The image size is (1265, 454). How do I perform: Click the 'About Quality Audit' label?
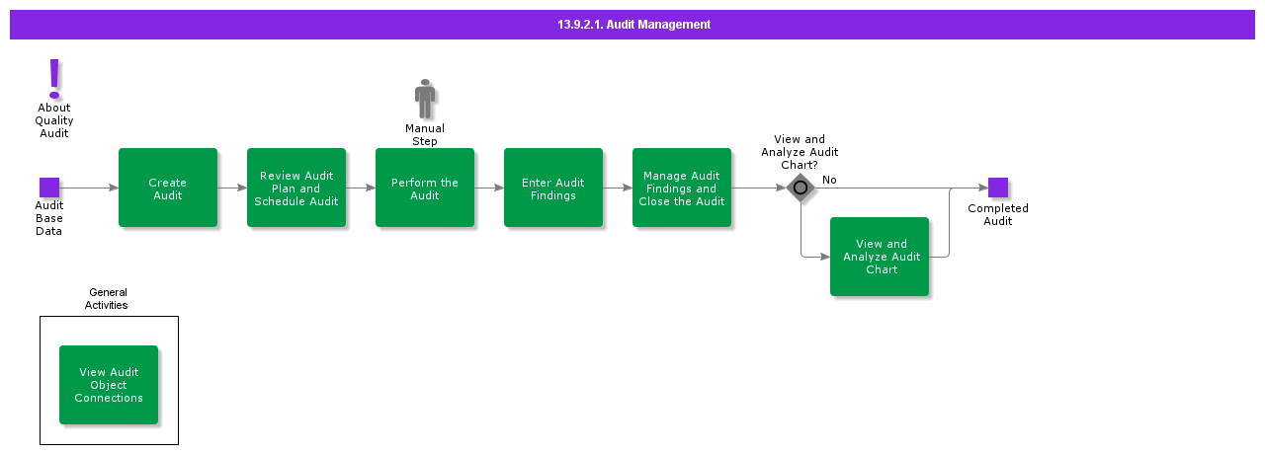[x=54, y=120]
